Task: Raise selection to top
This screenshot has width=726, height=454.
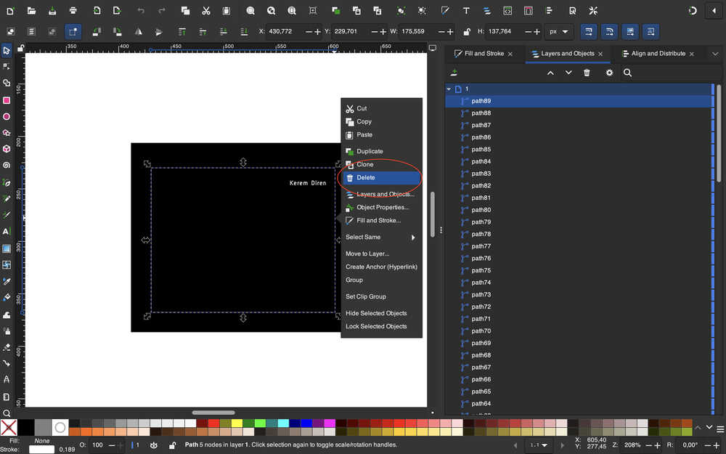Action: click(x=182, y=31)
